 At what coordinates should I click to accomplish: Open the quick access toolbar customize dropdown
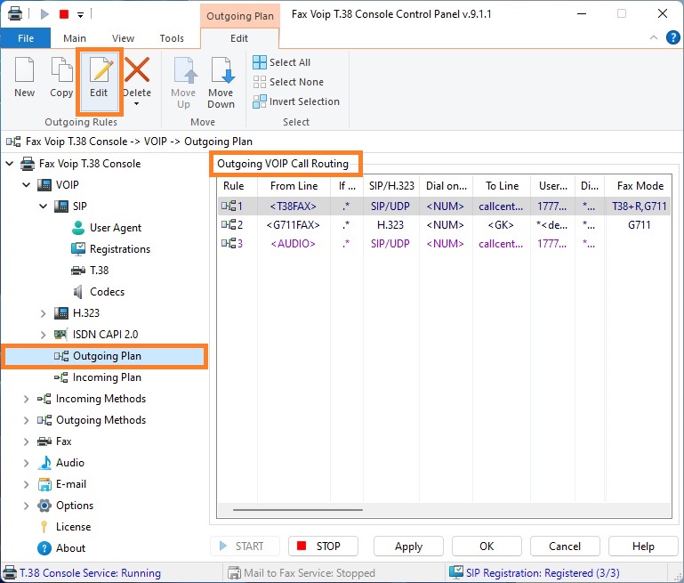pyautogui.click(x=80, y=15)
